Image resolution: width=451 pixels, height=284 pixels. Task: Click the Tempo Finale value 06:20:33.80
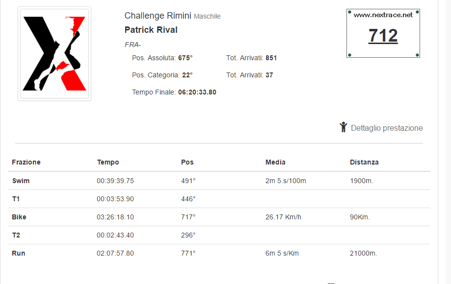click(197, 92)
